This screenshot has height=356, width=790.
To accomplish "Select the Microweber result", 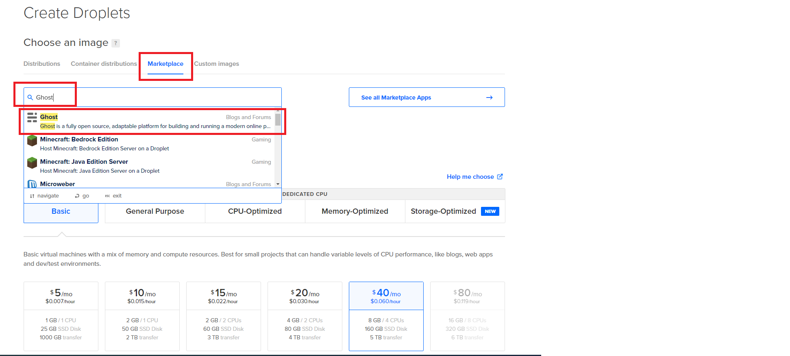I will (x=149, y=183).
